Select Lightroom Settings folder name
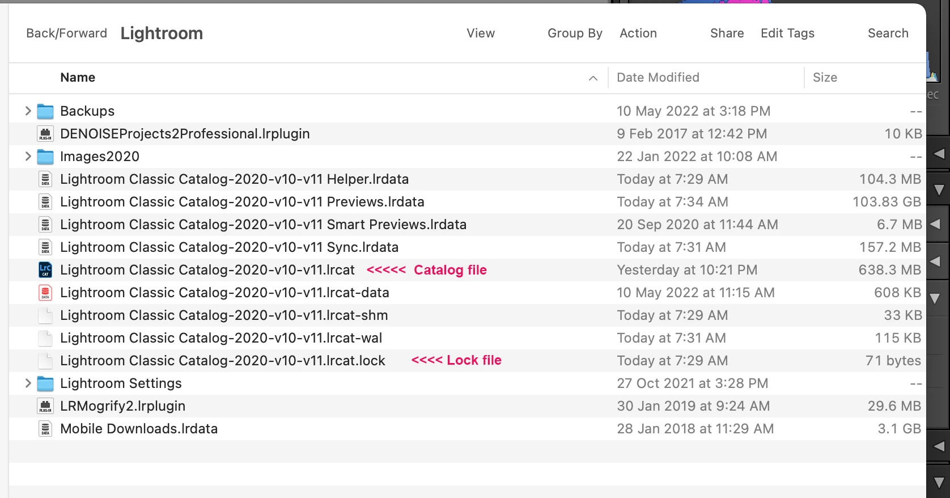This screenshot has height=498, width=950. pyautogui.click(x=121, y=383)
